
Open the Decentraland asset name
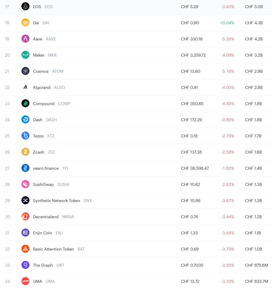46,217
